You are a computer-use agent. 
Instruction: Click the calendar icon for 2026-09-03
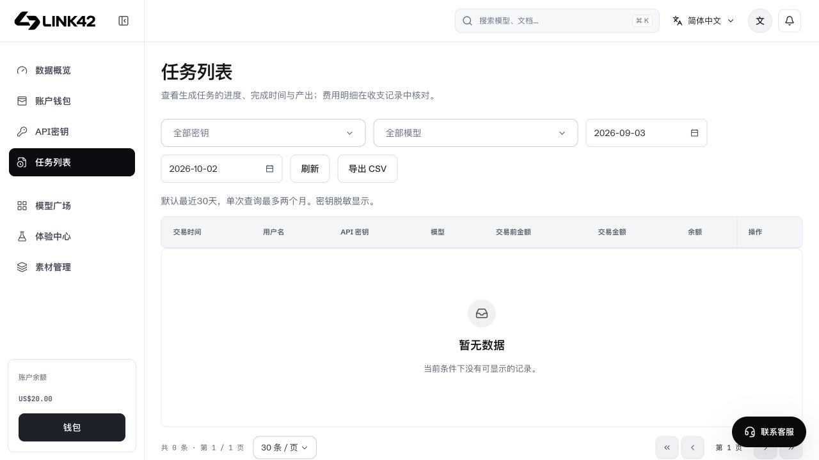pos(694,133)
